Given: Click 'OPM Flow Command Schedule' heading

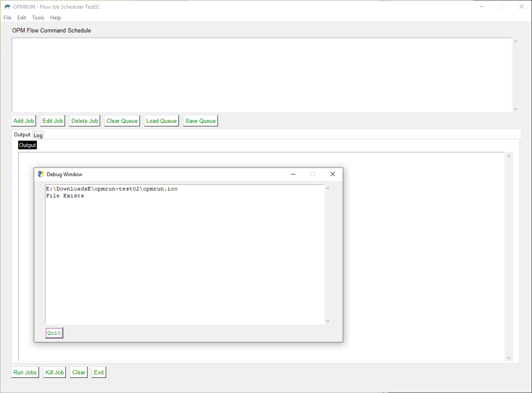Looking at the screenshot, I should coord(52,30).
